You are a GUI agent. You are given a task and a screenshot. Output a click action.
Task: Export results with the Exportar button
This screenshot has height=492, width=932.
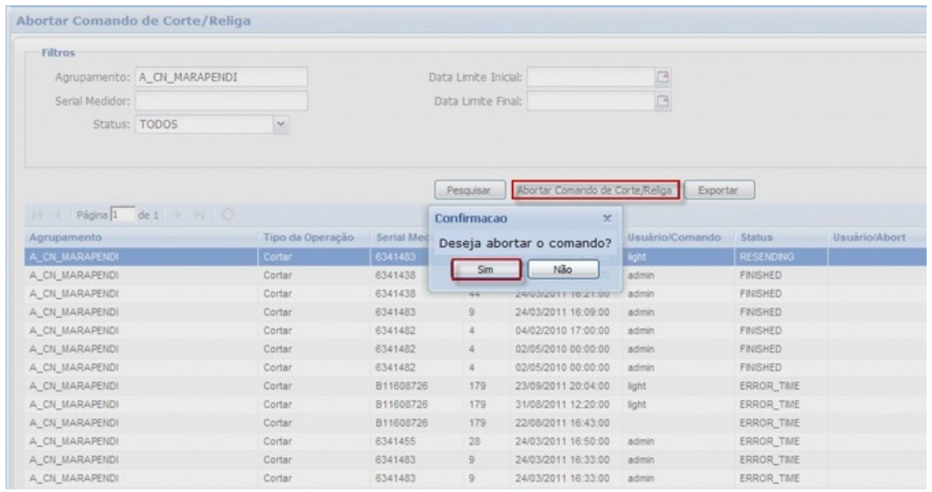(721, 189)
